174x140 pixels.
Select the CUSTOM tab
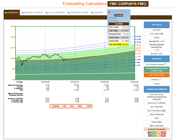click(x=97, y=13)
